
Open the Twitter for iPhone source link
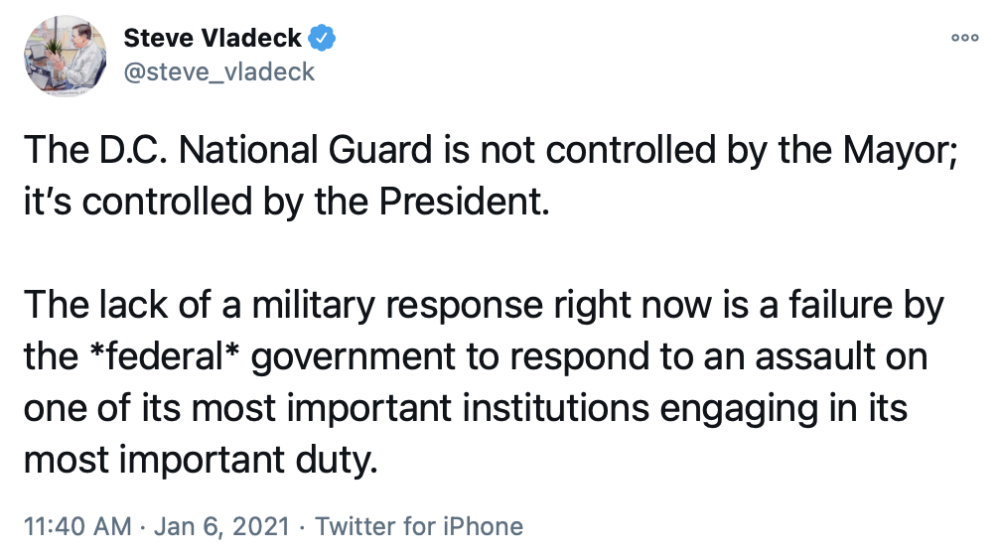coord(418,526)
